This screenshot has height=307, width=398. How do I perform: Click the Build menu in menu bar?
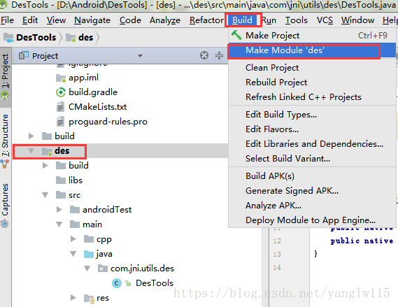tap(243, 20)
